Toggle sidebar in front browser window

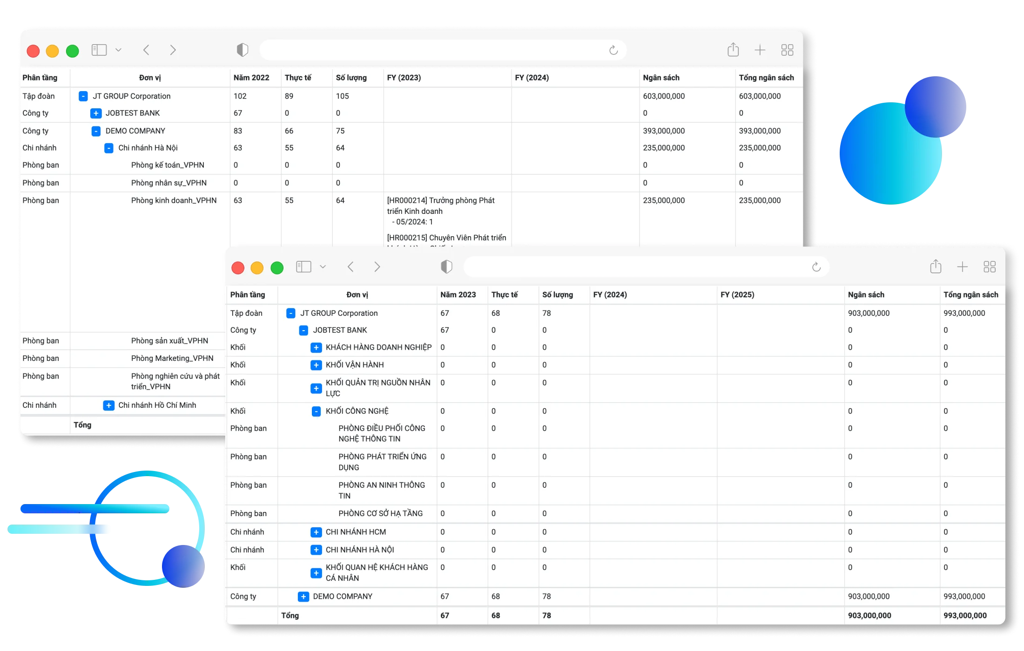pyautogui.click(x=303, y=266)
